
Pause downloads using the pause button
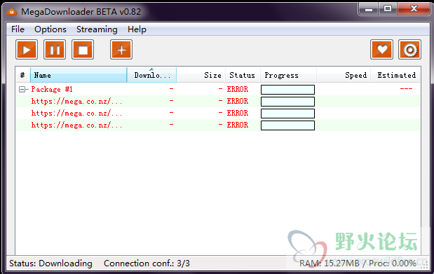coord(55,50)
